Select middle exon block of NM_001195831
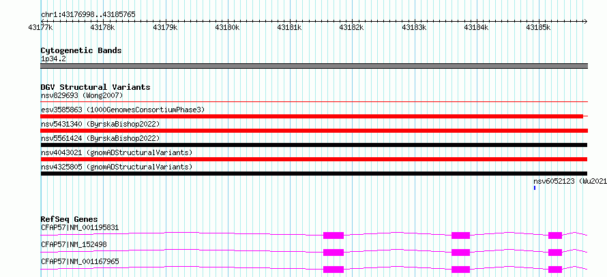 [460, 235]
